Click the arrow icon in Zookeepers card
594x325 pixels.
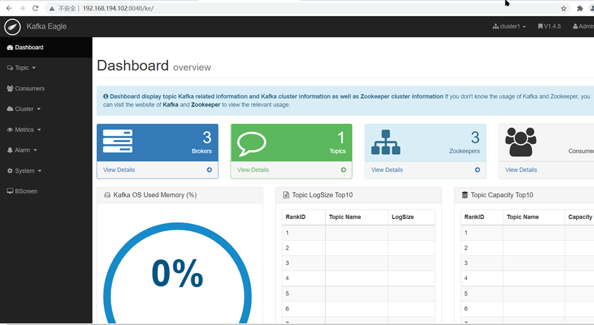[477, 170]
